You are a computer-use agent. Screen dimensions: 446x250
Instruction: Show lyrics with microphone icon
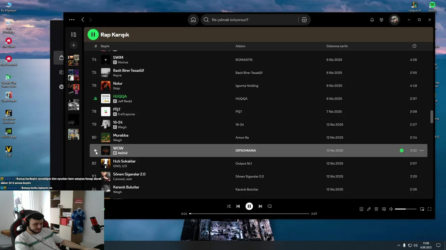(x=369, y=209)
